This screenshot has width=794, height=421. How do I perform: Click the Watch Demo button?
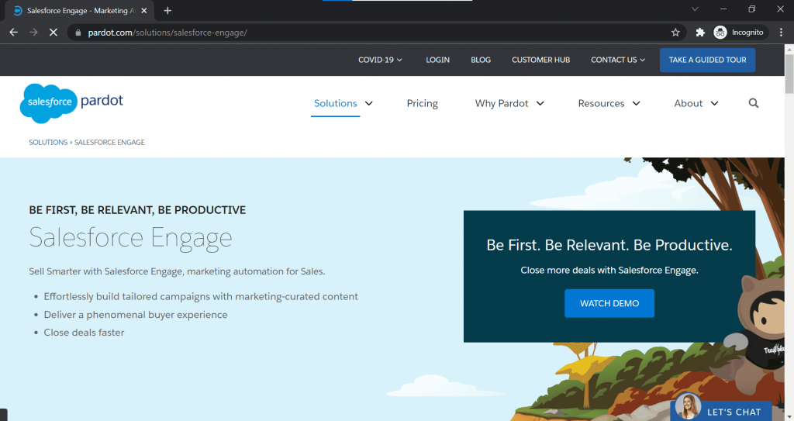pos(609,303)
